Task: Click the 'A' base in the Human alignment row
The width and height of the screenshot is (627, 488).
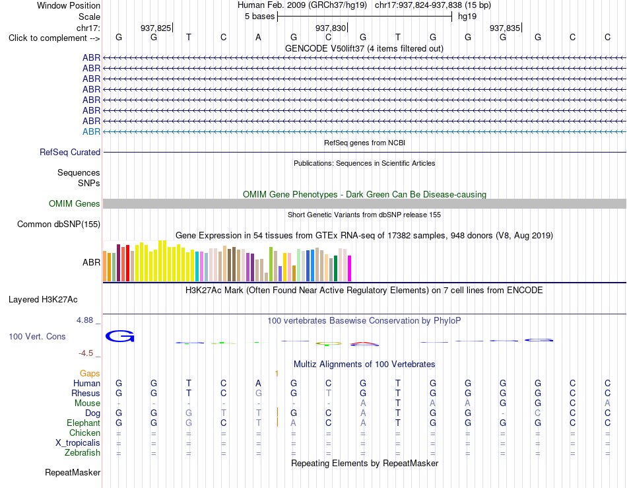Action: [258, 383]
